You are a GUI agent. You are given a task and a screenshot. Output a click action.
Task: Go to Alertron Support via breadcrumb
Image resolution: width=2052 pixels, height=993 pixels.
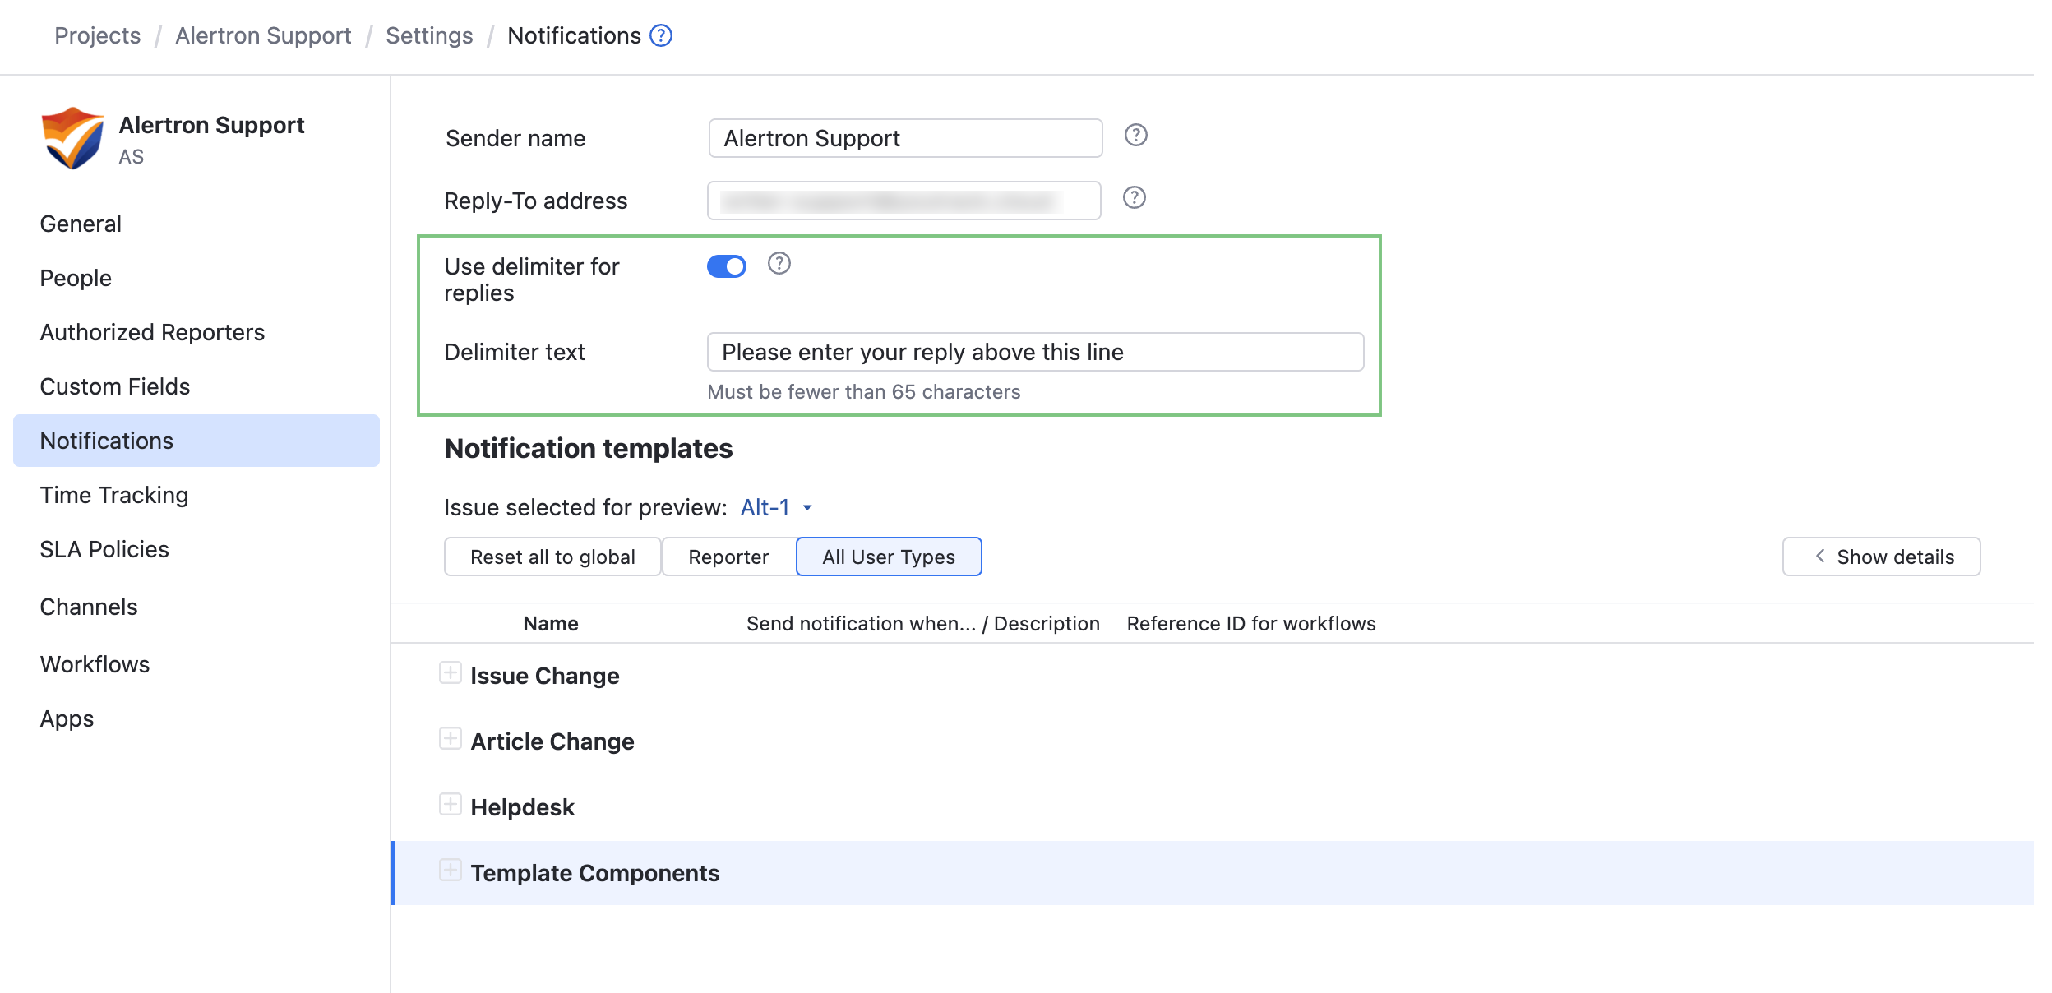click(263, 35)
